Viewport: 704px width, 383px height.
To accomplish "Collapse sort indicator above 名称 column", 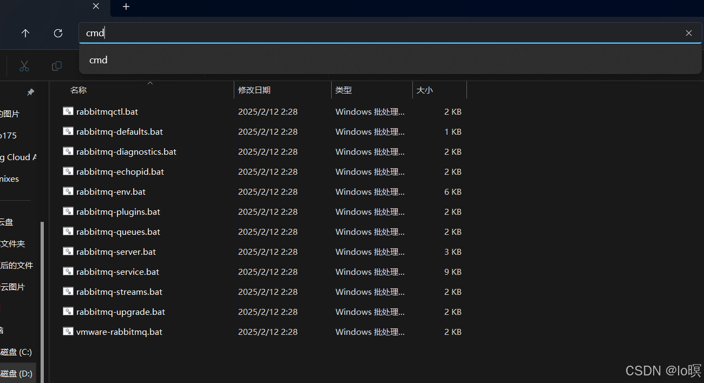I will pyautogui.click(x=150, y=83).
